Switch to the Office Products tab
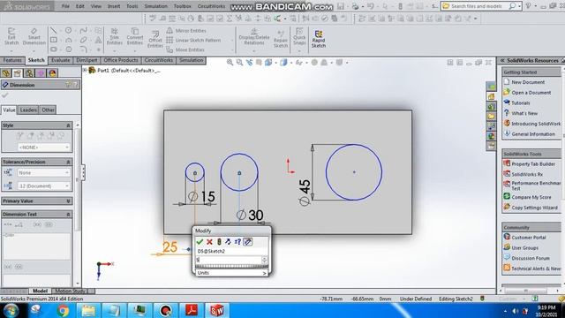 [121, 60]
